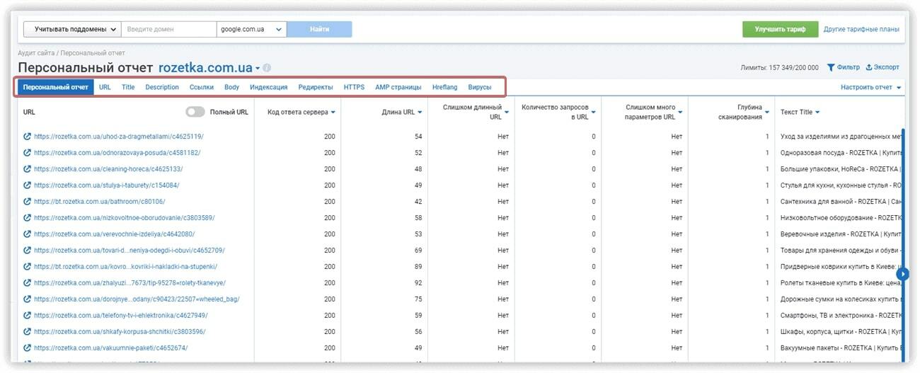Image resolution: width=920 pixels, height=373 pixels.
Task: Open external link icon for bathroom/c80106 URL
Action: click(28, 201)
